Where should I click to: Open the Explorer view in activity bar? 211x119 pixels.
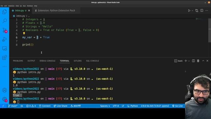coord(4,12)
